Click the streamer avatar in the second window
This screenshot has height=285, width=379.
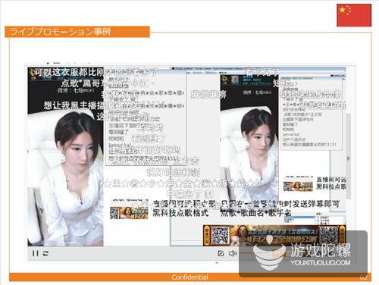[x=235, y=80]
